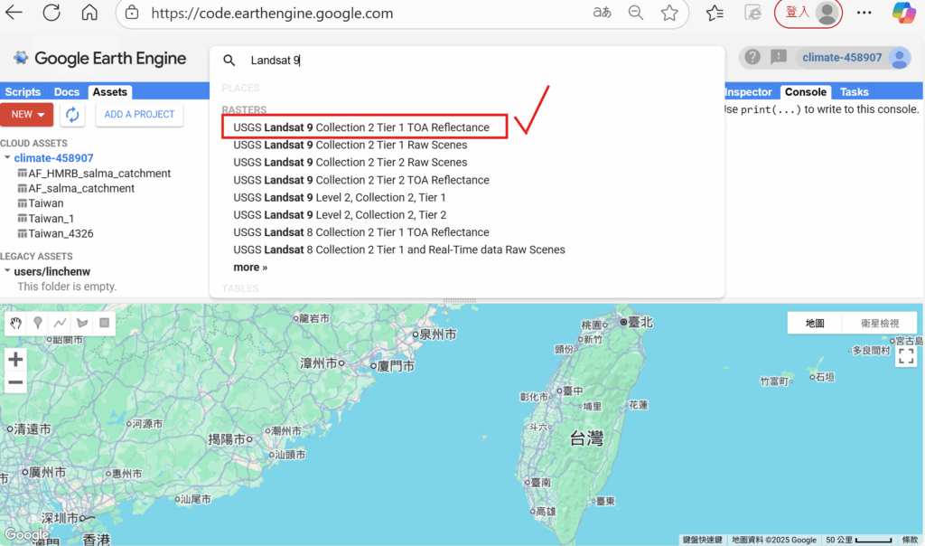Click the zoom out magnifier in address bar
Screen dimensions: 925x546
[635, 13]
